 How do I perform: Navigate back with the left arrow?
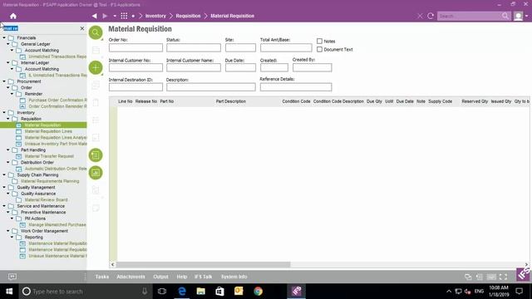[94, 16]
